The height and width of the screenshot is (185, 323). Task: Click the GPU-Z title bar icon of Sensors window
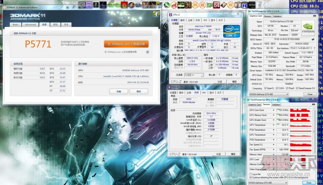(x=248, y=100)
